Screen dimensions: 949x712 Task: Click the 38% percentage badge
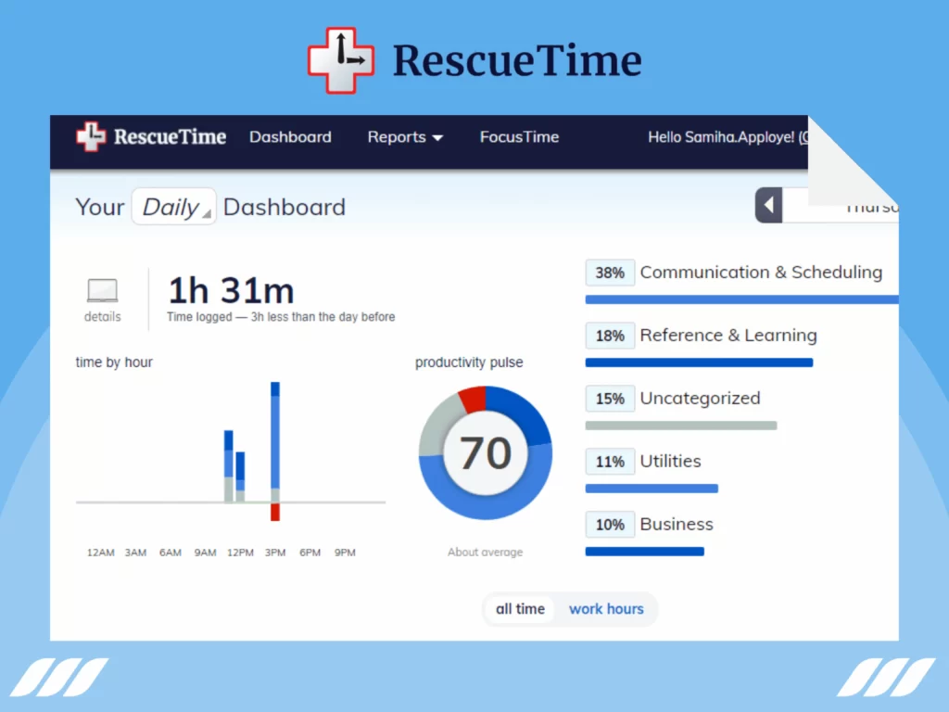[609, 273]
